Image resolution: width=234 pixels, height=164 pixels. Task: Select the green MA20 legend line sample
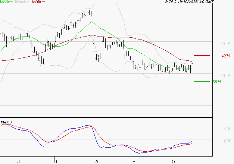pos(12,2)
